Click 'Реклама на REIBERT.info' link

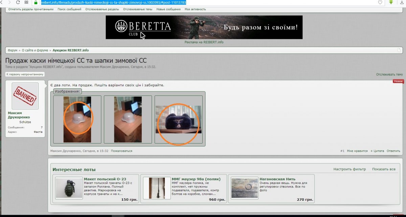click(x=204, y=42)
